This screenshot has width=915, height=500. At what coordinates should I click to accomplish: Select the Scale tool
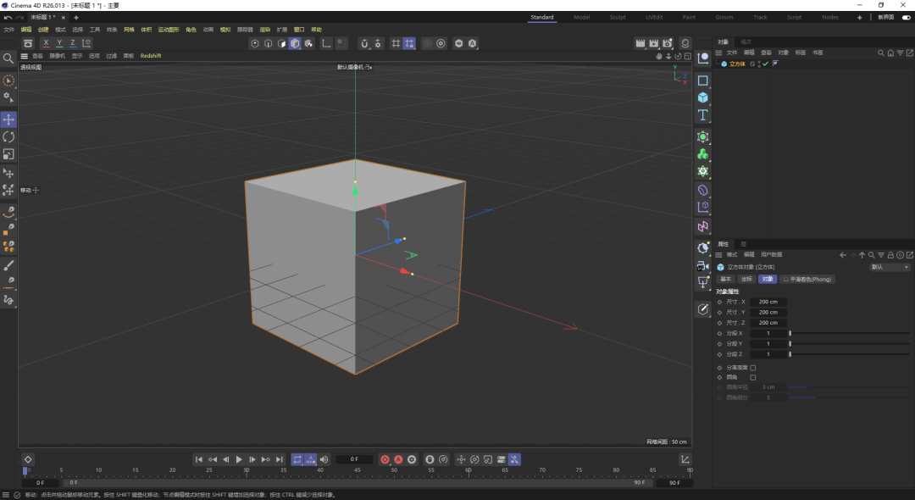click(x=8, y=154)
